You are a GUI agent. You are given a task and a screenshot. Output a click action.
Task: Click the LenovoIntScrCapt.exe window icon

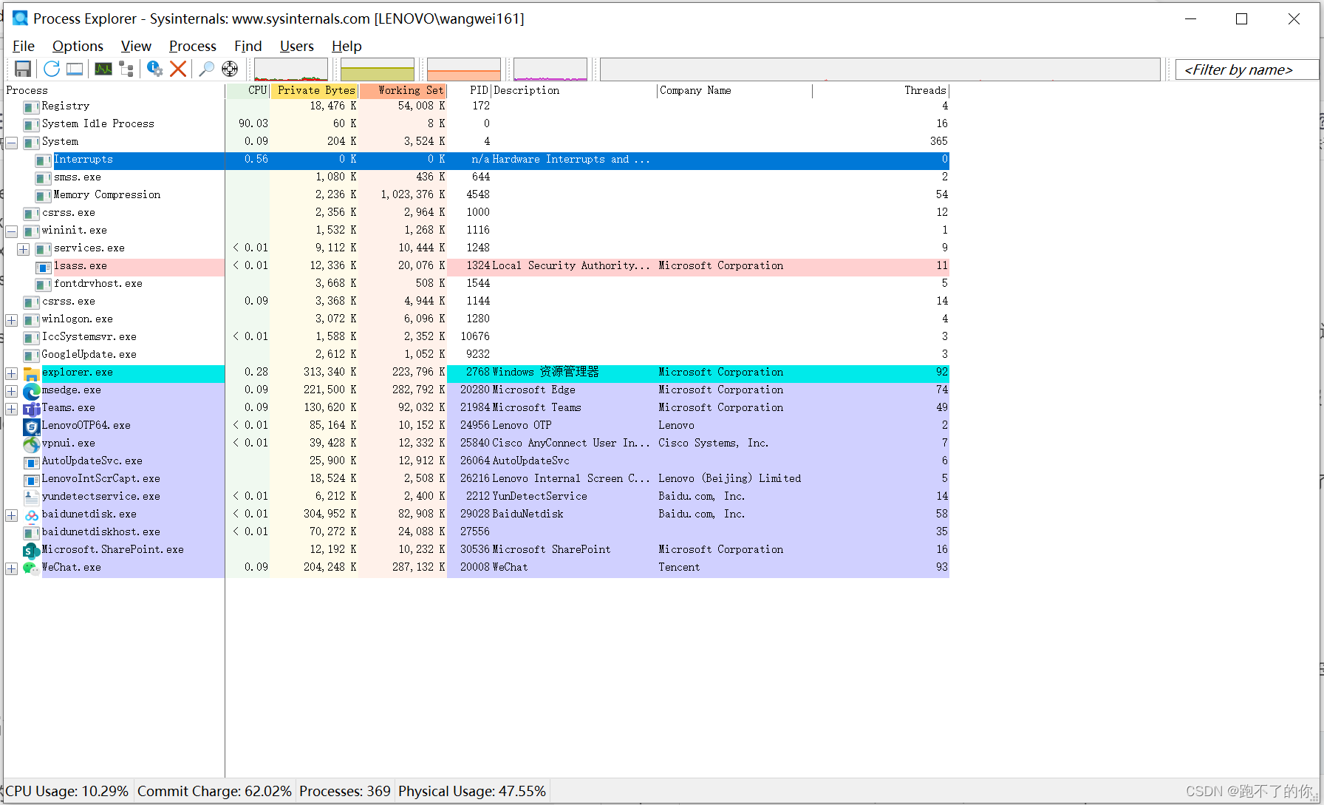click(31, 480)
